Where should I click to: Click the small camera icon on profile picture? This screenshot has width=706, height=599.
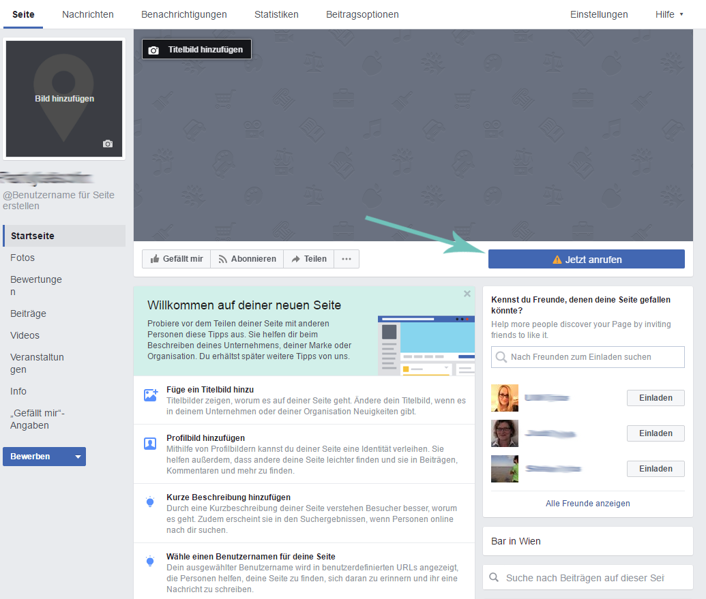point(108,144)
